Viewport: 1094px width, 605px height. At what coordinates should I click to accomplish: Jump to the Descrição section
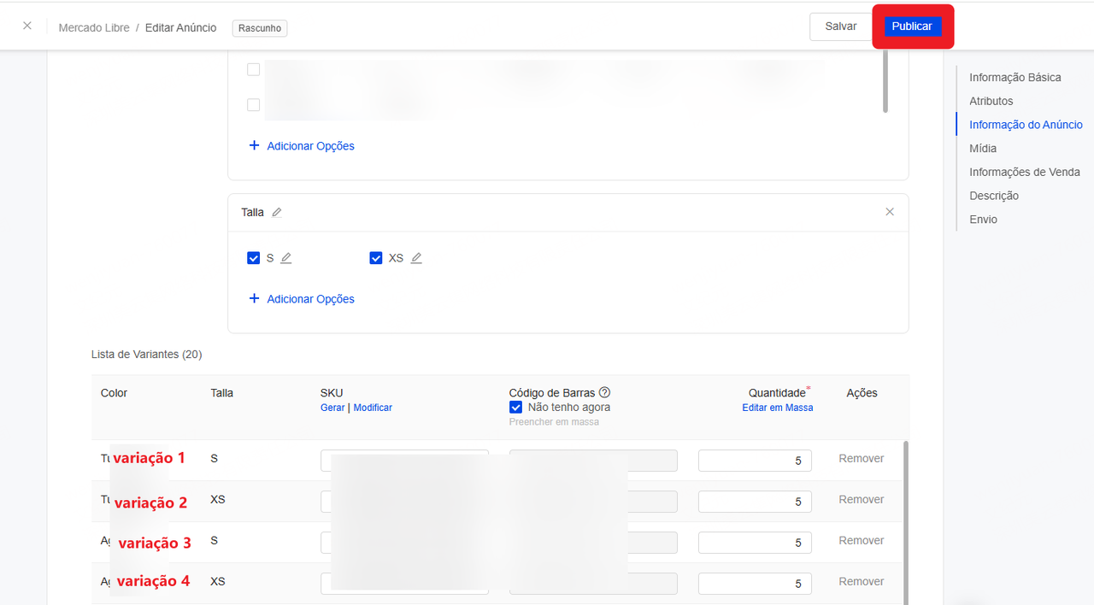point(994,196)
